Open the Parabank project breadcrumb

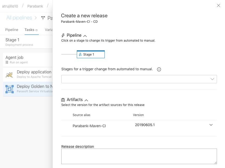click(x=35, y=6)
